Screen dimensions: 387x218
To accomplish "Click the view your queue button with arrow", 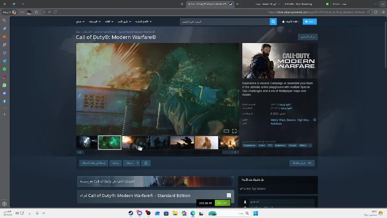I will click(x=302, y=163).
